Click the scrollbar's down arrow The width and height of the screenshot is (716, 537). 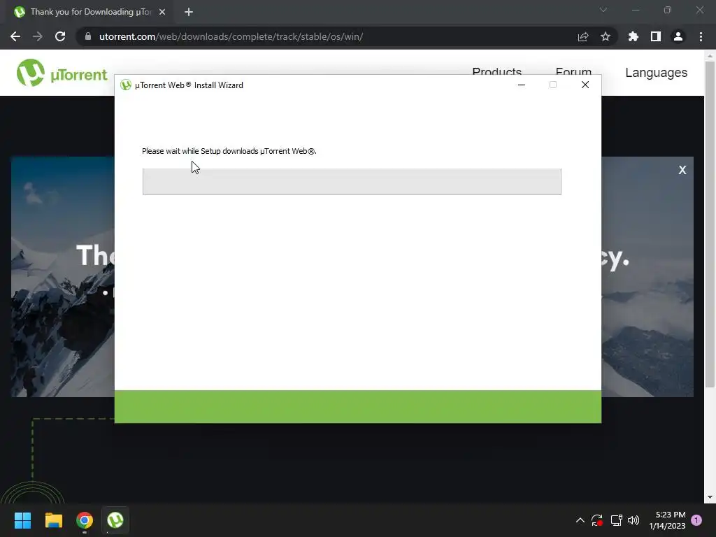click(710, 497)
